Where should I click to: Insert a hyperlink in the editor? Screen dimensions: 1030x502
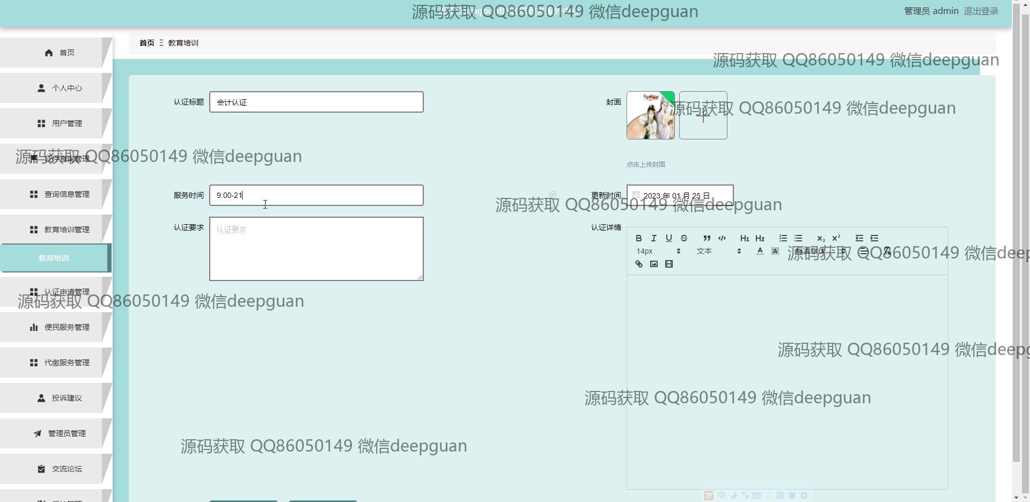click(x=638, y=264)
